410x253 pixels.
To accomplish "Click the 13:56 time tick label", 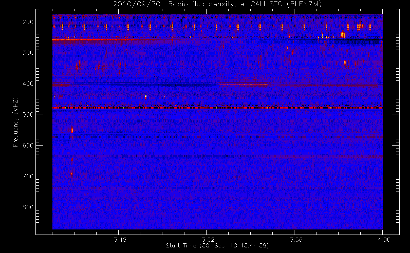I will tap(294, 240).
